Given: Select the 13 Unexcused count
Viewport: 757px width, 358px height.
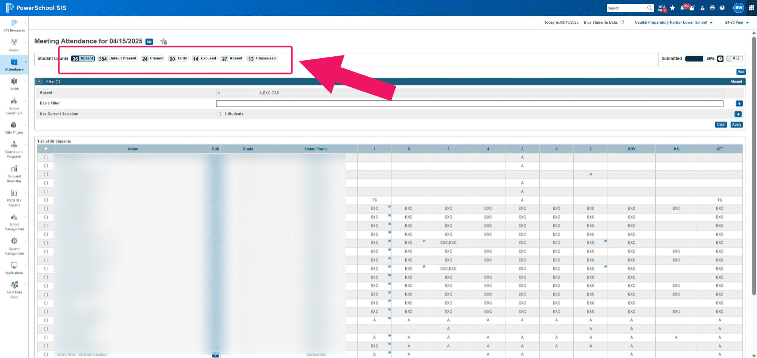Looking at the screenshot, I should tap(262, 59).
